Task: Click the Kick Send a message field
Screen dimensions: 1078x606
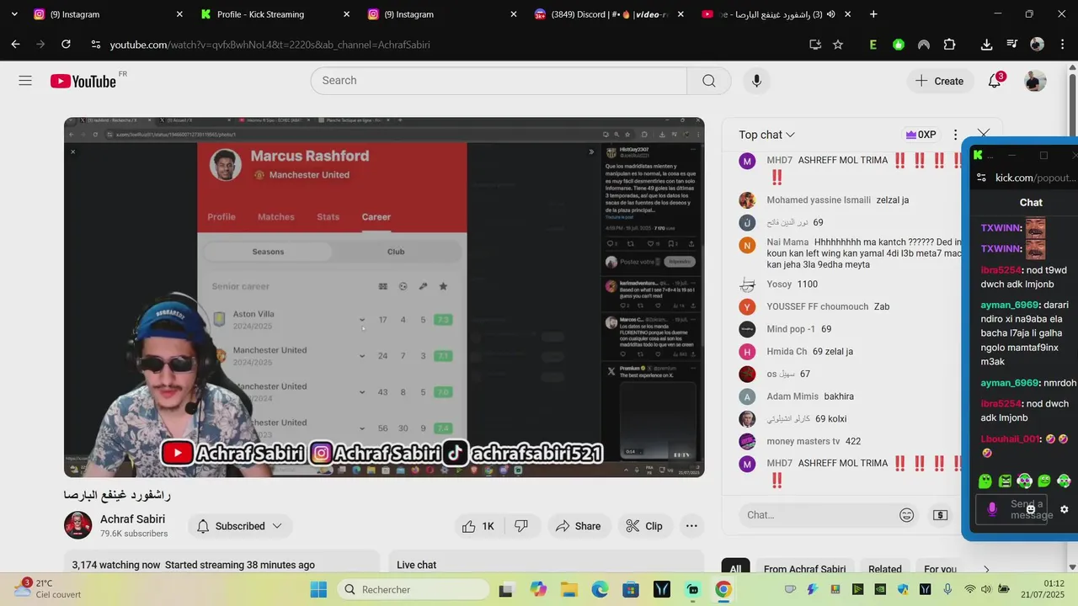Action: click(x=1011, y=509)
